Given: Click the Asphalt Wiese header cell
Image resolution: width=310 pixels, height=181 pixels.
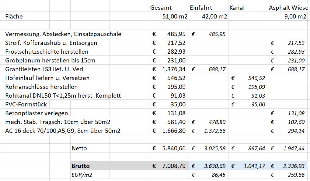Looking at the screenshot, I should click(x=289, y=8).
